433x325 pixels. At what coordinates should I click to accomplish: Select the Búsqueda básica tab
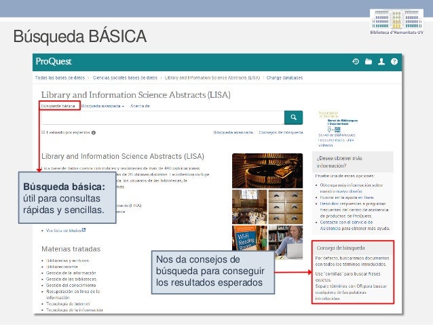(58, 106)
